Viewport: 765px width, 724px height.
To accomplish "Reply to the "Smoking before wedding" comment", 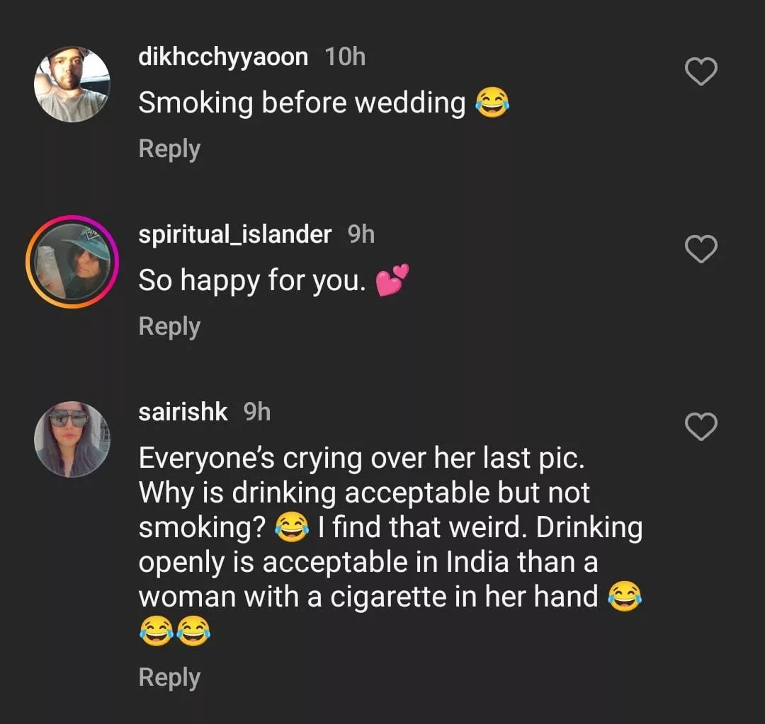I will pyautogui.click(x=169, y=149).
